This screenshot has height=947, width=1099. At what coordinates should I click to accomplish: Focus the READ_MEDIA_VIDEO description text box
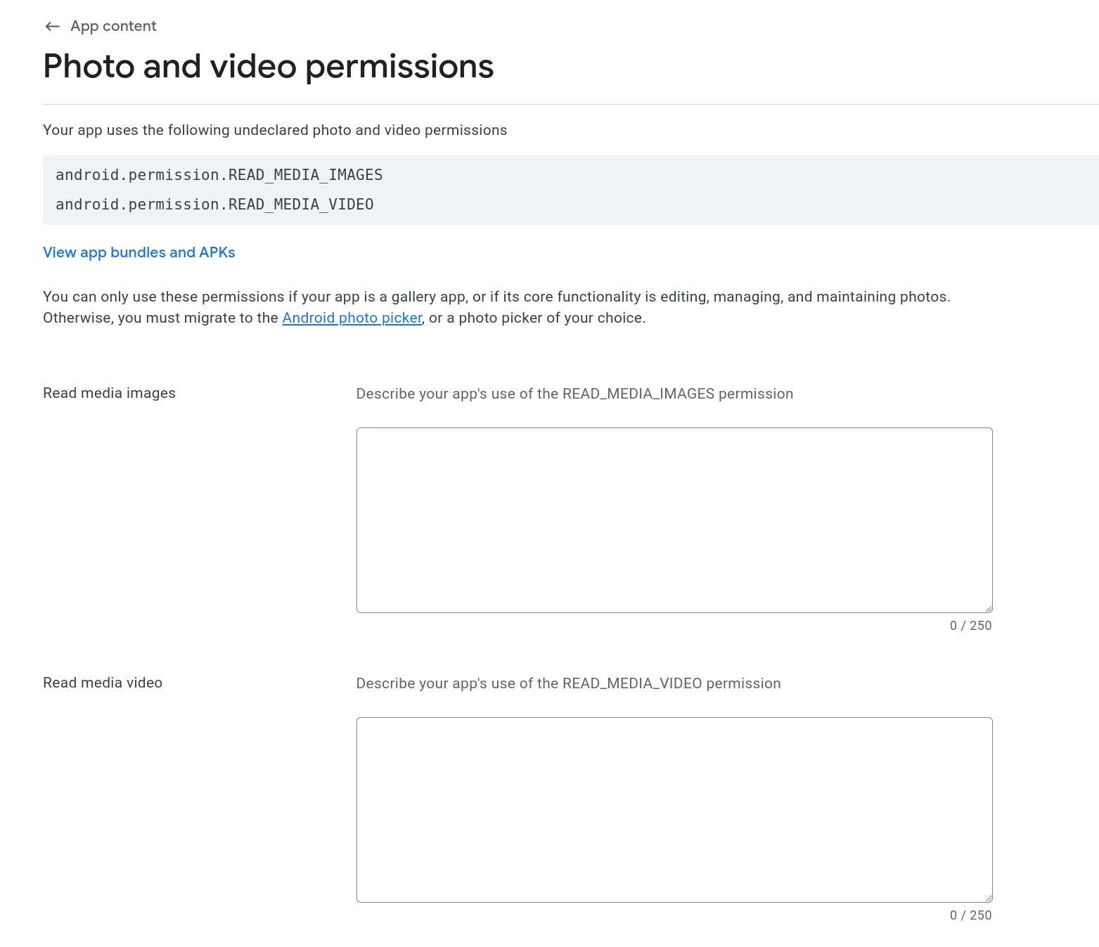click(x=674, y=809)
